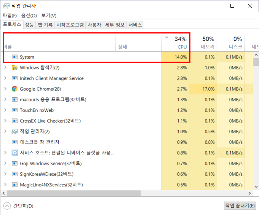Expand the macourts 응용 프로그램 row
This screenshot has width=259, height=215.
(x=5, y=99)
